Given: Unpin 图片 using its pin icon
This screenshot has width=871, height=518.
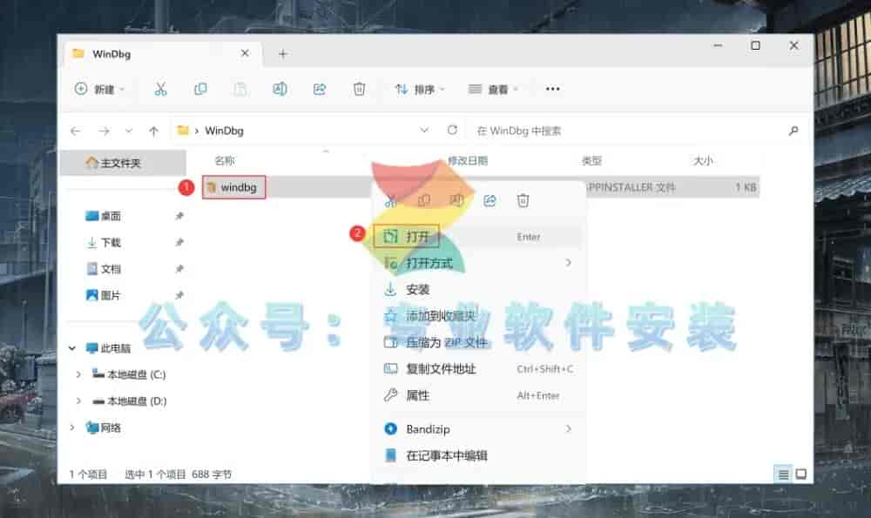Looking at the screenshot, I should click(x=179, y=295).
